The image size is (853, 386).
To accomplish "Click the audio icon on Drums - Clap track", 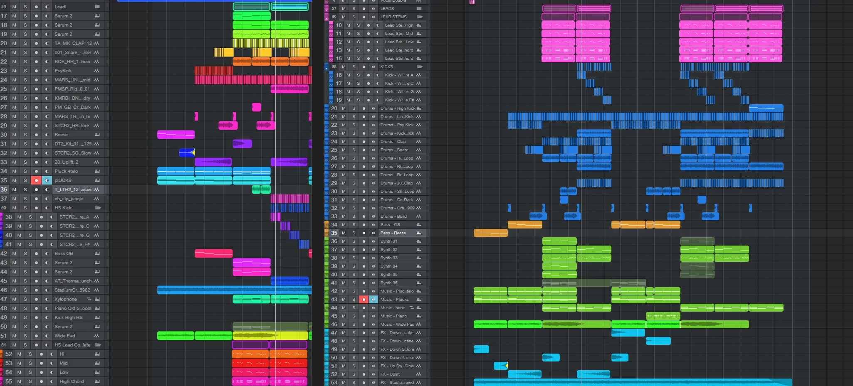I will tap(419, 142).
